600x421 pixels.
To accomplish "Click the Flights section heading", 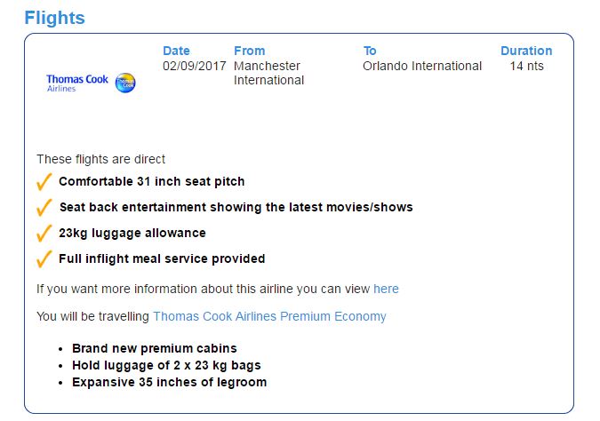I will 55,18.
